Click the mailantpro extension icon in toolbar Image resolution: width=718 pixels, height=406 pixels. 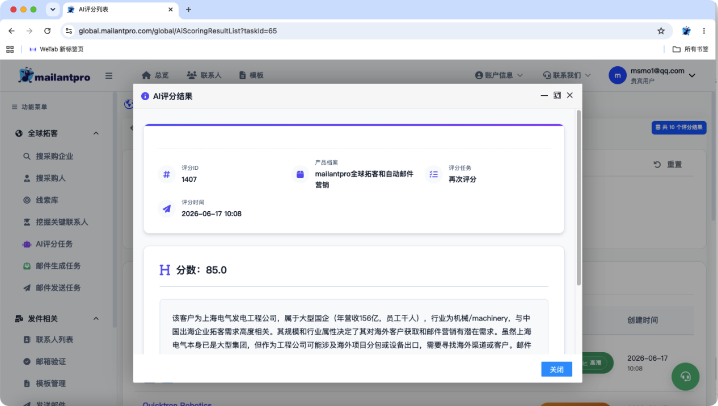point(686,31)
